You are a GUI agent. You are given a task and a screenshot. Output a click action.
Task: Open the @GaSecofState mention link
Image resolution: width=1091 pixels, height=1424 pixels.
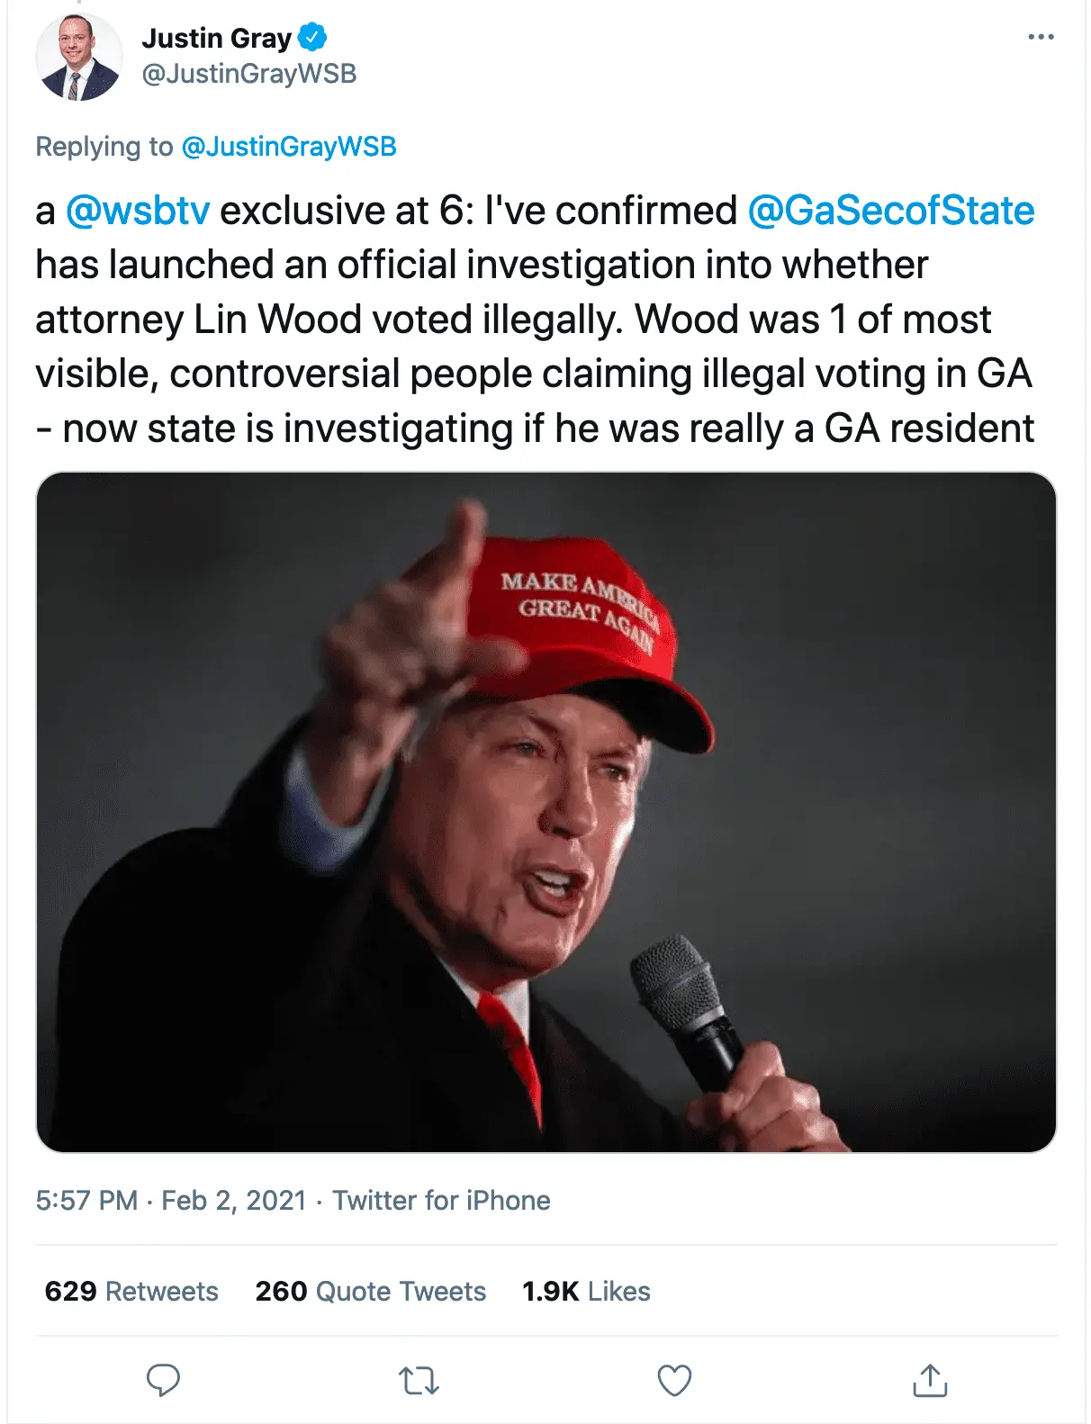click(891, 211)
